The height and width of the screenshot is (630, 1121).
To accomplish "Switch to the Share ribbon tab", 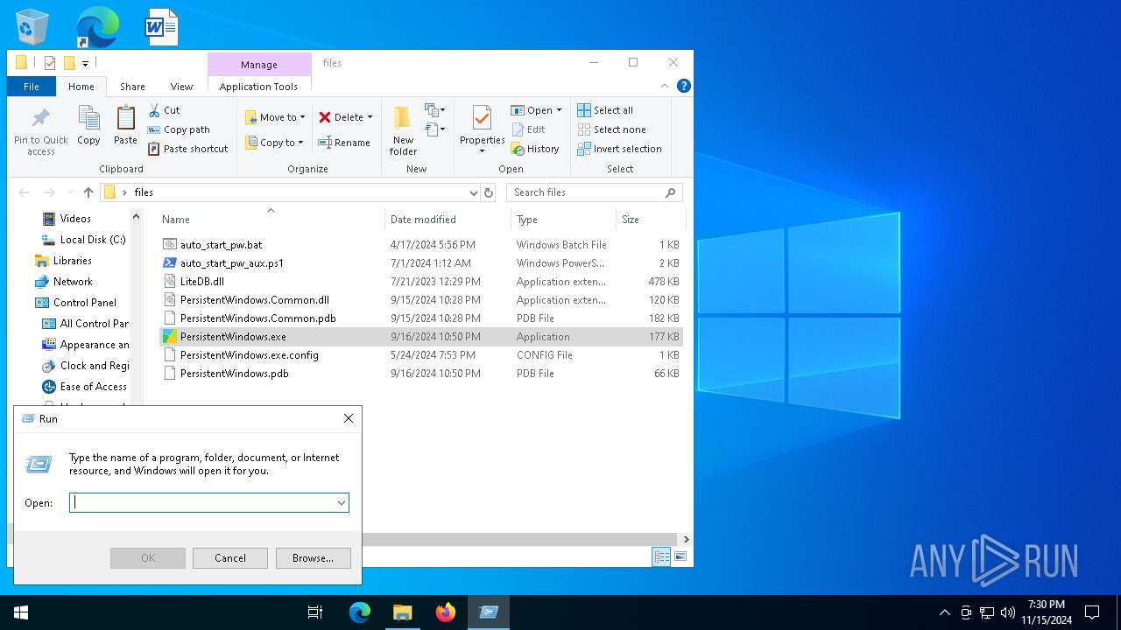I will (x=132, y=87).
